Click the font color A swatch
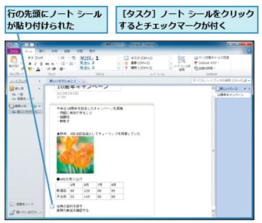The height and width of the screenshot is (223, 262). (38, 69)
